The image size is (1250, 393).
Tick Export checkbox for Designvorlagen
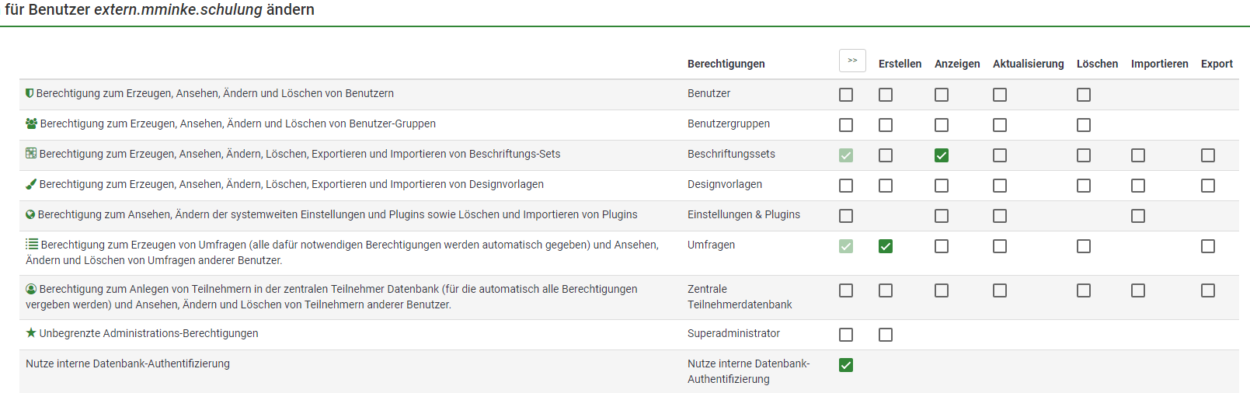tap(1208, 186)
